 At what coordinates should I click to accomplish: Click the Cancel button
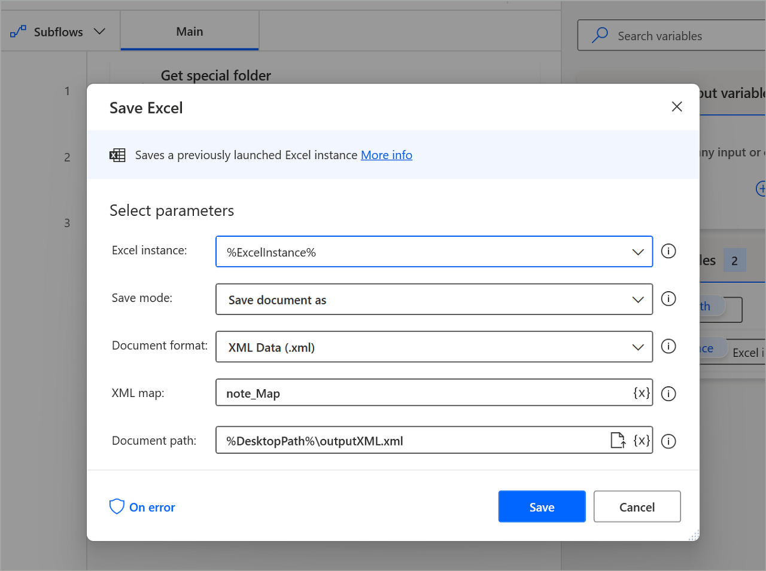637,506
